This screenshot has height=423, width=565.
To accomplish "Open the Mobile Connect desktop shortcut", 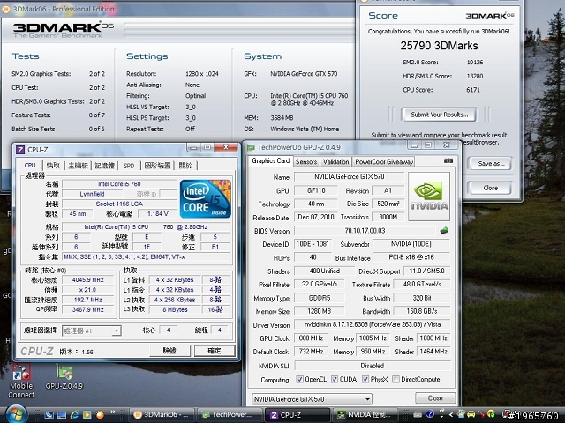I will coord(21,381).
